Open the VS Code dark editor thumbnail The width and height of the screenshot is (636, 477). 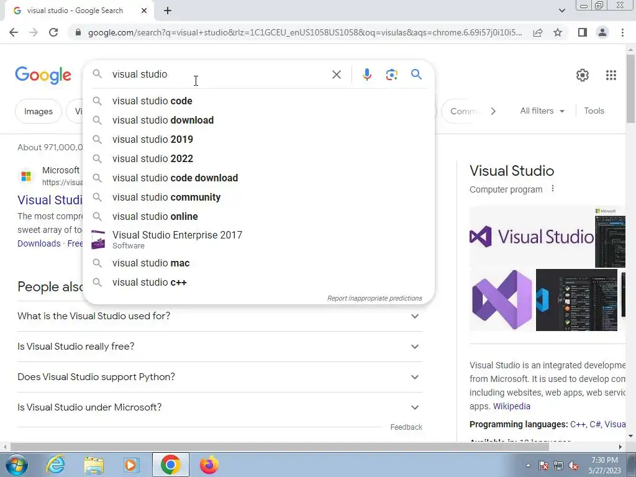click(576, 300)
